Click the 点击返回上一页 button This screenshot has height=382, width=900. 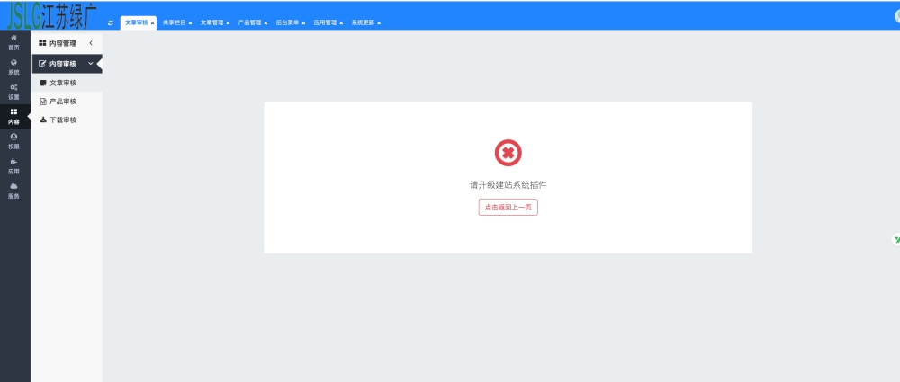coord(508,207)
